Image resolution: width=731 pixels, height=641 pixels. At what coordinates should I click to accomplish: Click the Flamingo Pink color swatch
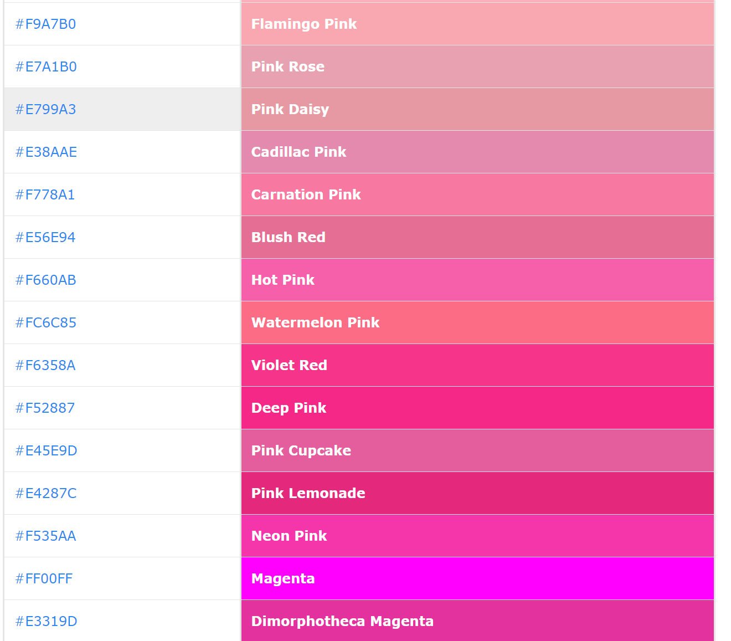point(477,24)
